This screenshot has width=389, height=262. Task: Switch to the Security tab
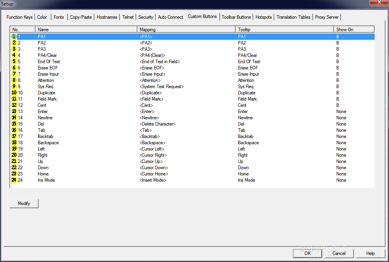coord(146,17)
